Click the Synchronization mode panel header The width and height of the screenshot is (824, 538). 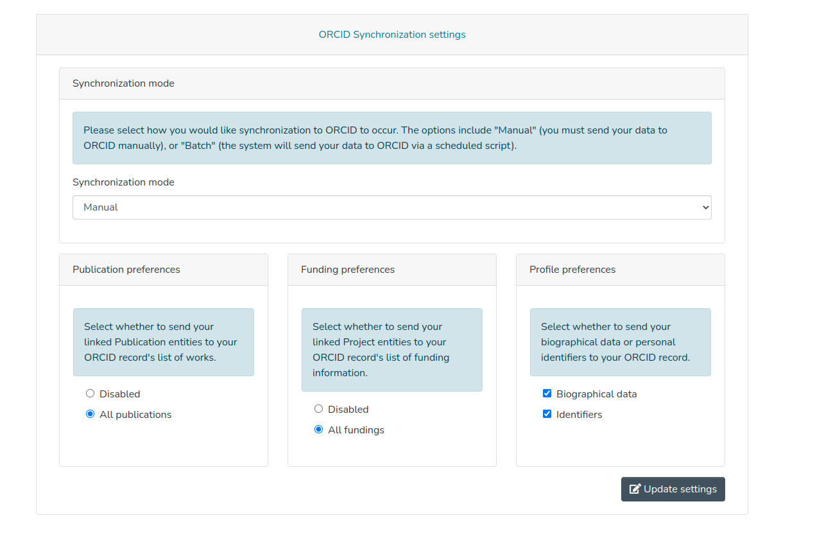pyautogui.click(x=392, y=83)
